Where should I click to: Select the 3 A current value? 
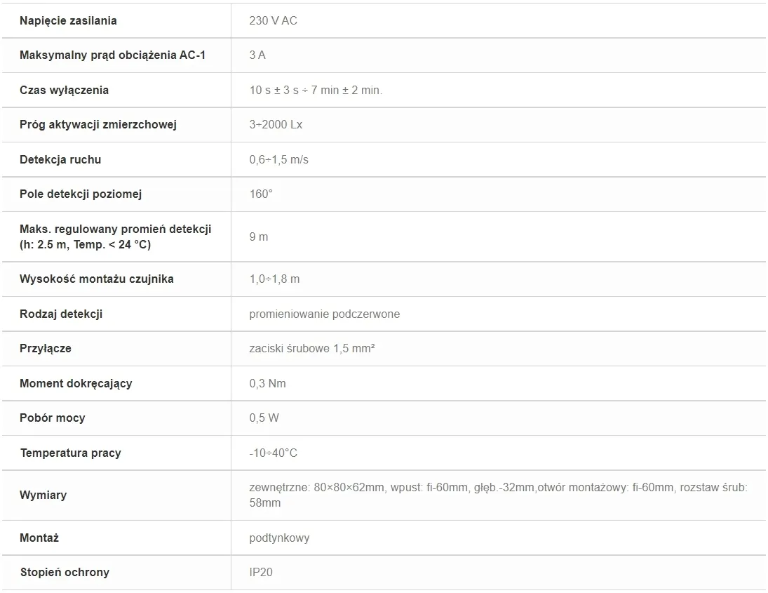click(x=257, y=55)
